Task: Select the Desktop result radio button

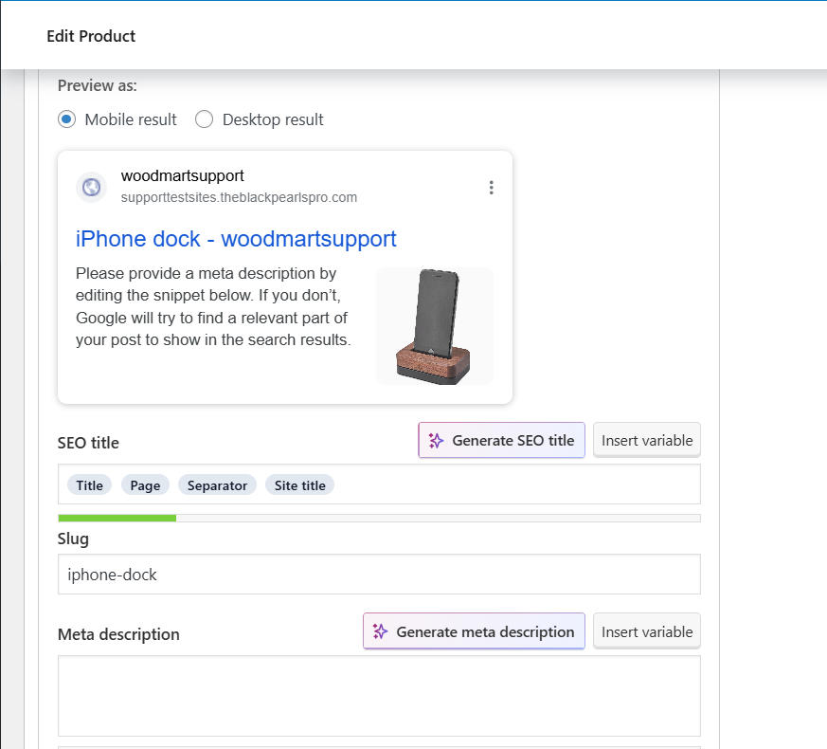Action: pos(204,119)
